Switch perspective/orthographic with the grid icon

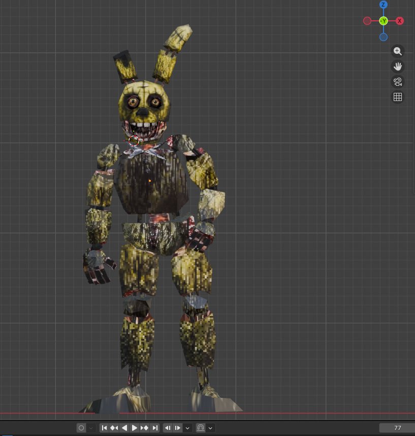pyautogui.click(x=397, y=97)
